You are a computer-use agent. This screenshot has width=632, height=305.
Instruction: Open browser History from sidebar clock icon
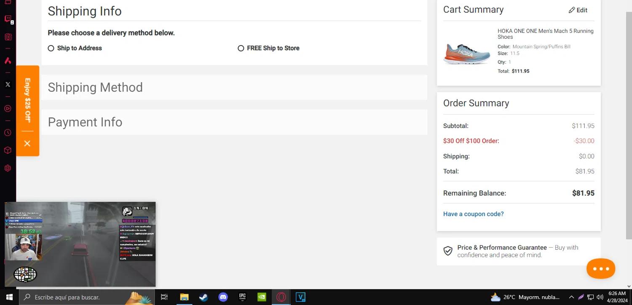[8, 133]
